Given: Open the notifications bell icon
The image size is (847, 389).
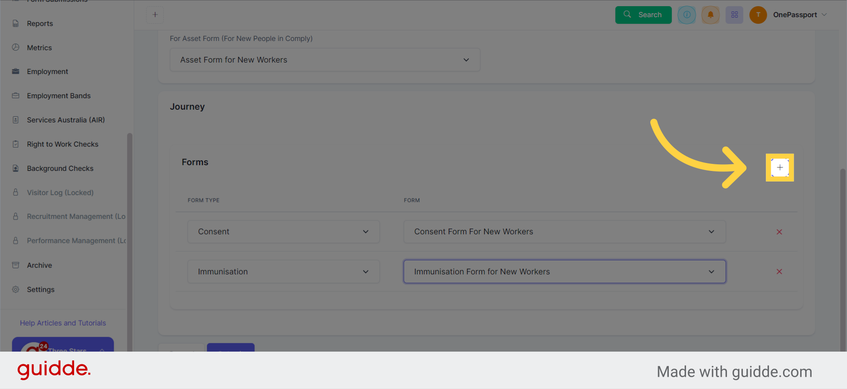Looking at the screenshot, I should click(710, 15).
